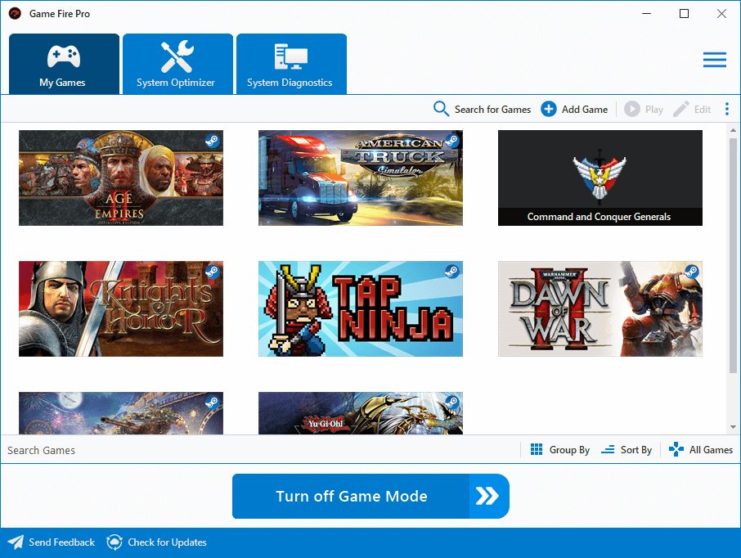Switch to the System Diagnostics tab
Screen dimensions: 741x558
tap(291, 64)
